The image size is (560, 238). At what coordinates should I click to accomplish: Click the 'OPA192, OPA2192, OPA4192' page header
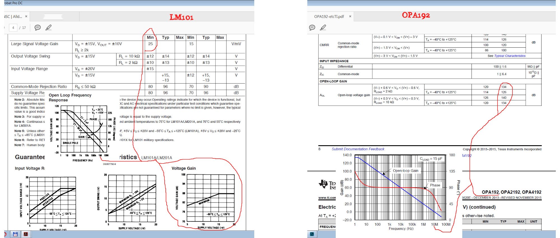(512, 192)
